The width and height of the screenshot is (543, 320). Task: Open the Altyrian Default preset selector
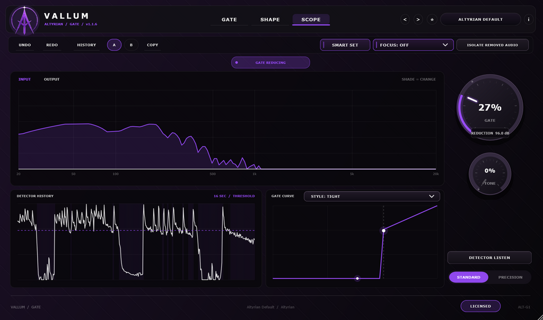480,20
